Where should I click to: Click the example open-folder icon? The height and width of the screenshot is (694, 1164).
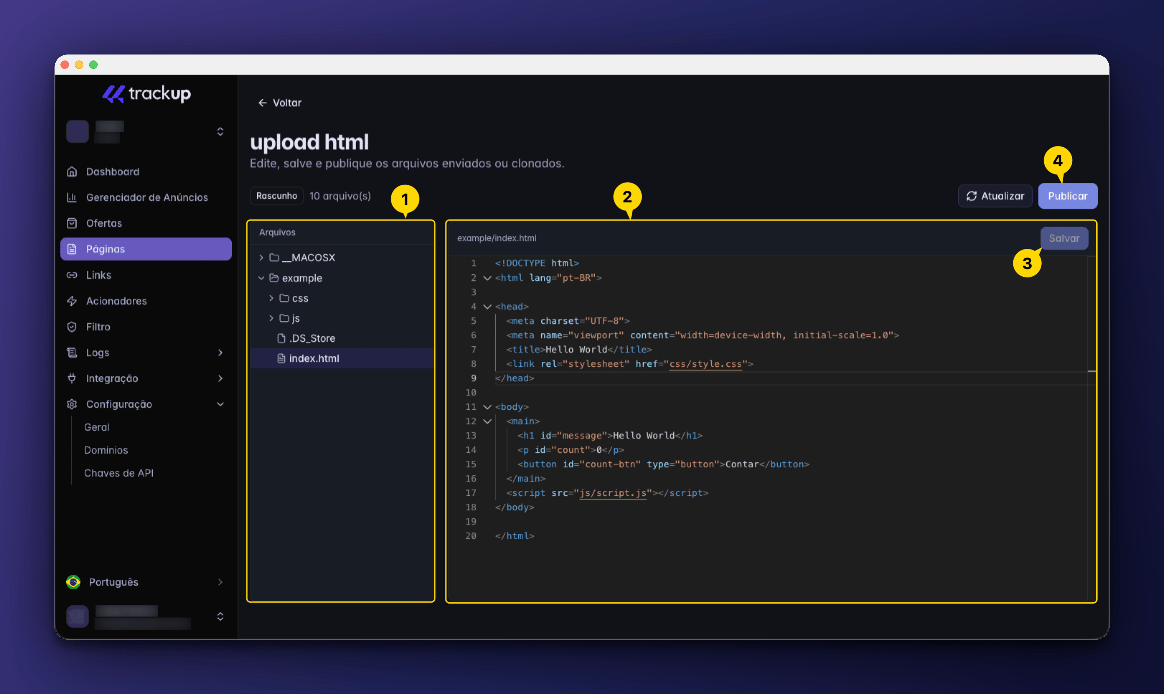[x=274, y=278]
